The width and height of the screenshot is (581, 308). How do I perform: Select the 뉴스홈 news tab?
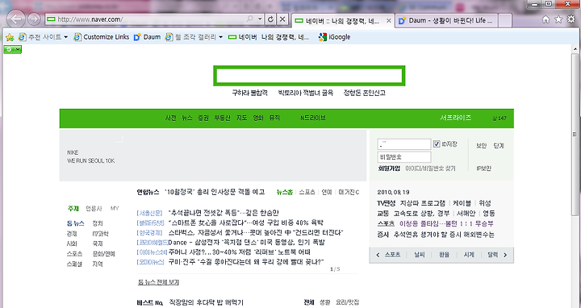285,192
